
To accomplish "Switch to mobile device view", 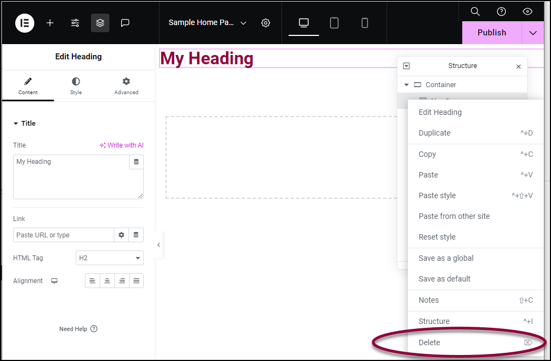I will tap(365, 23).
